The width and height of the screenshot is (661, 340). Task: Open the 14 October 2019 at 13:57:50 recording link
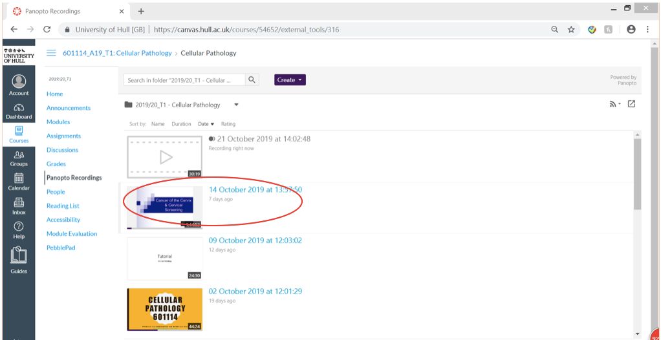(x=255, y=189)
